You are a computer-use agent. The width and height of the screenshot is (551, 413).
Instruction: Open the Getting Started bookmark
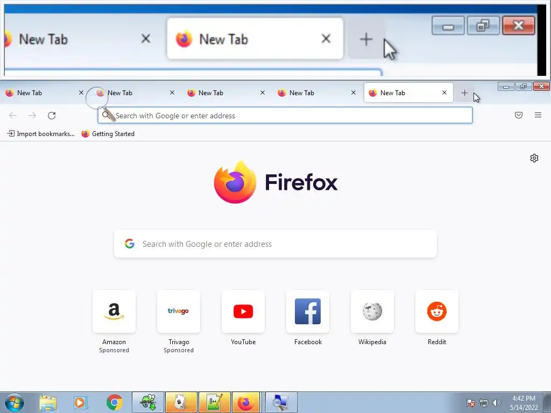pos(108,134)
